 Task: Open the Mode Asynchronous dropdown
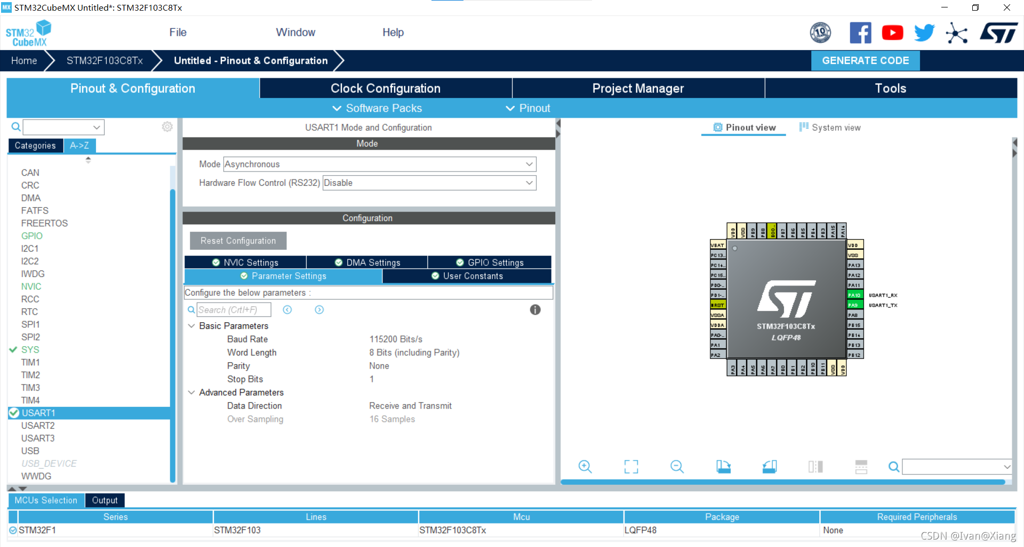pos(380,164)
